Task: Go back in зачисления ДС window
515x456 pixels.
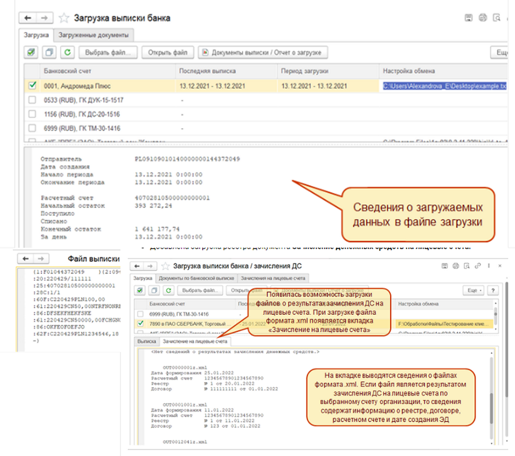Action: click(x=137, y=266)
